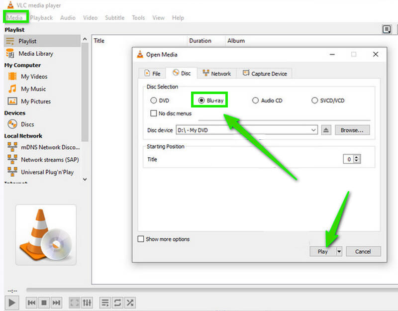Toggle the playlist icon button
398x311 pixels.
(105, 303)
